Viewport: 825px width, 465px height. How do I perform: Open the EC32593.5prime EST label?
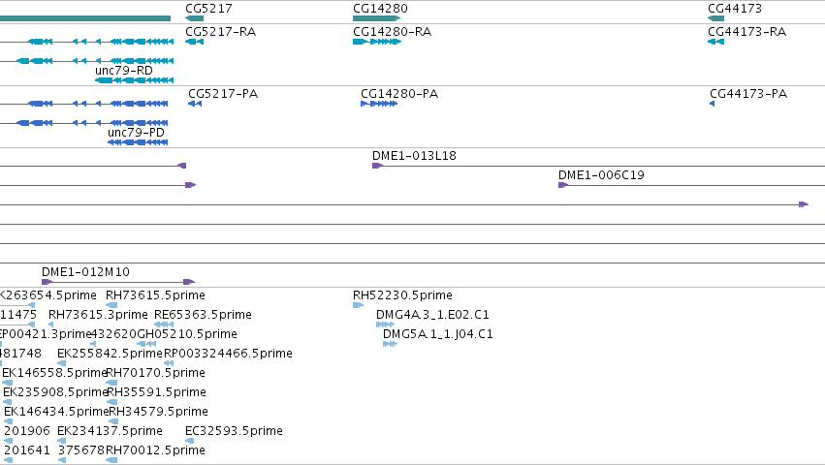[235, 431]
